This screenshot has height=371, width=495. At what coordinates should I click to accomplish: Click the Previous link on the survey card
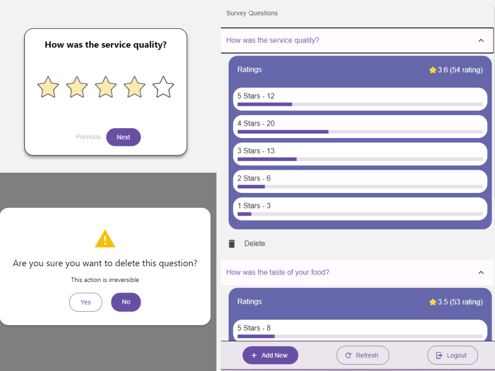point(88,137)
